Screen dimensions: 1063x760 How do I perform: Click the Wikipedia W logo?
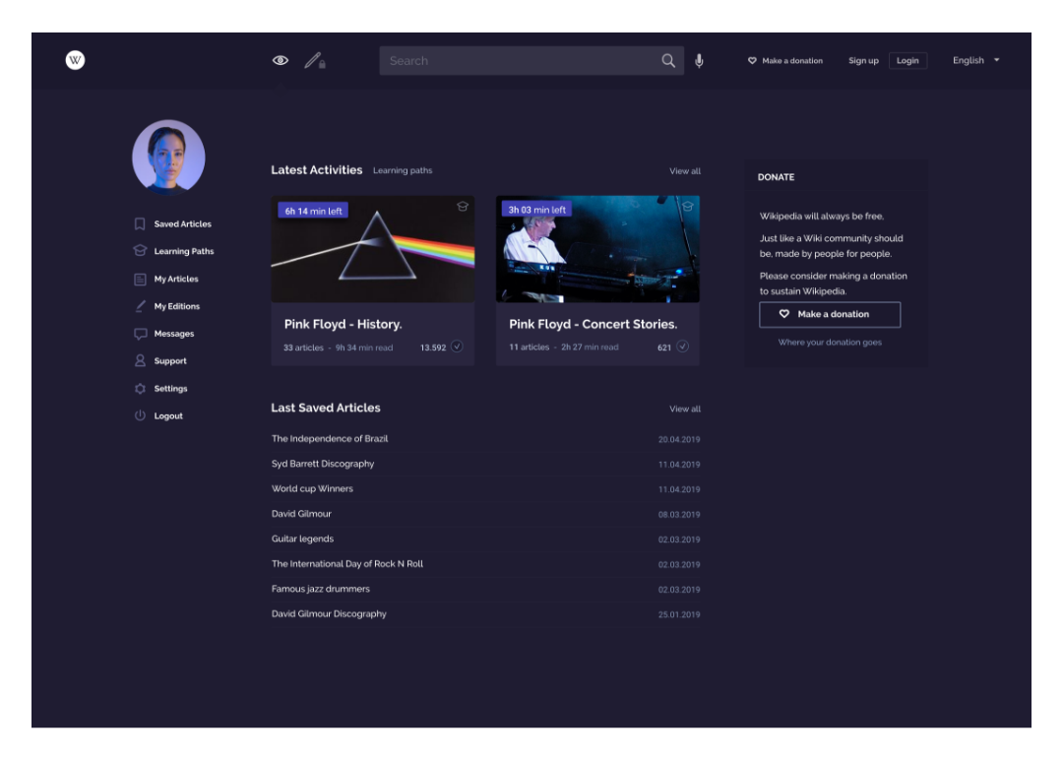pyautogui.click(x=75, y=60)
